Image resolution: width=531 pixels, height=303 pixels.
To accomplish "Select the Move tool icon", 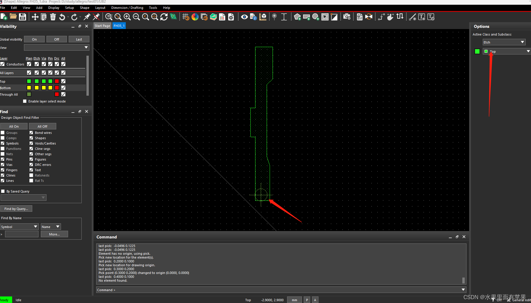I will click(x=35, y=17).
